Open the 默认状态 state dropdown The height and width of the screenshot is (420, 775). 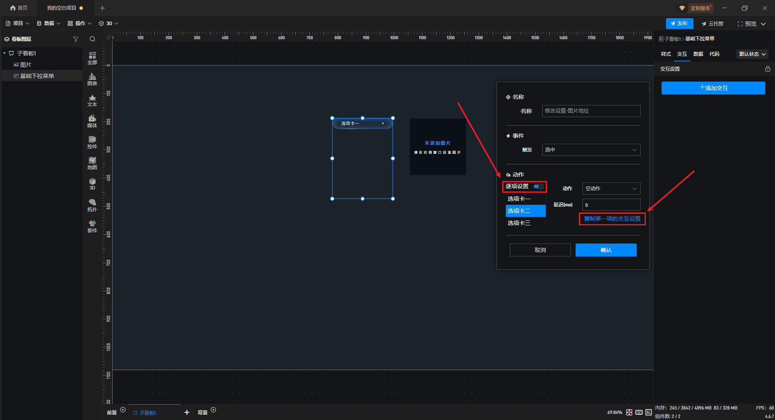pos(752,54)
